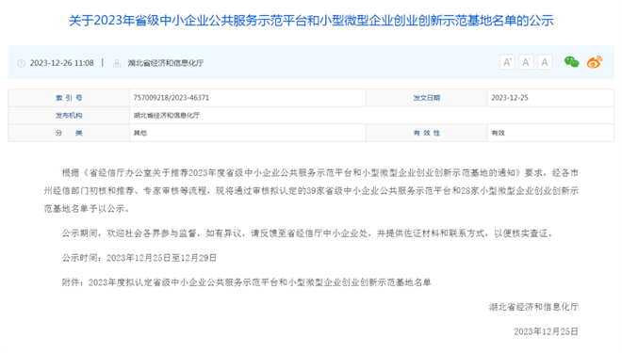622x353 pixels.
Task: Click the clock icon beside publish time
Action: tap(22, 63)
